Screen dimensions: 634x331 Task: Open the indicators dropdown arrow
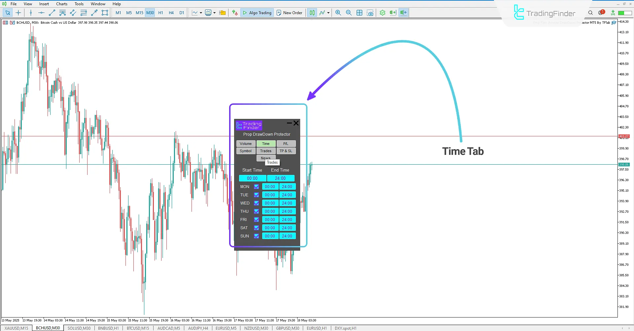(328, 13)
